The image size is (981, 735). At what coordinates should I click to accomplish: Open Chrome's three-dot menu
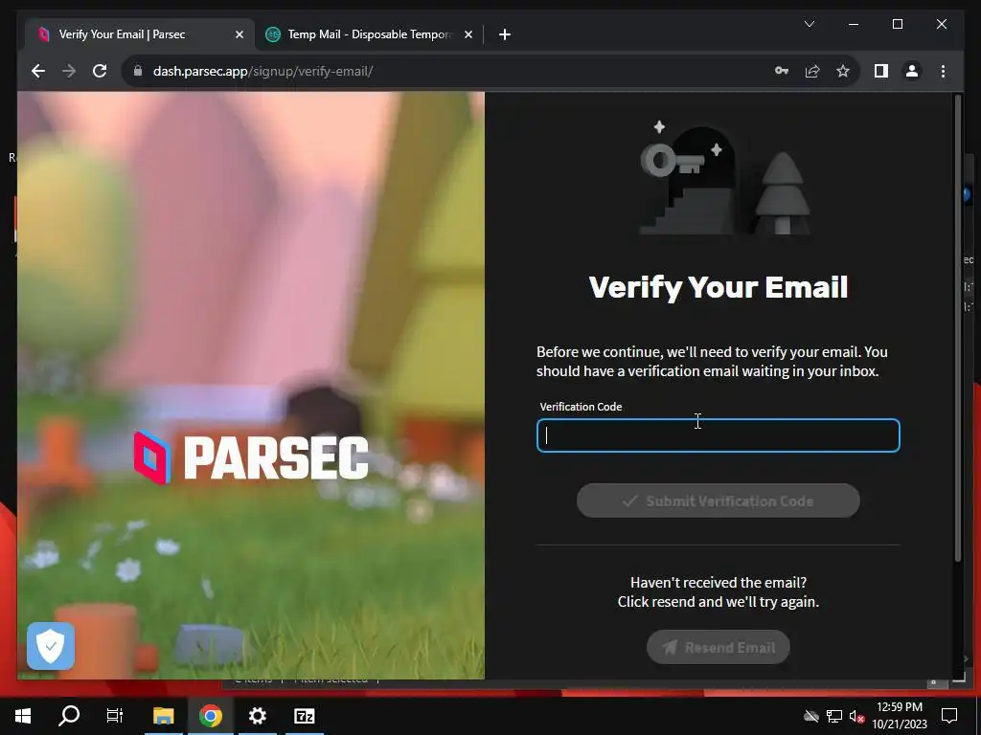tap(943, 71)
